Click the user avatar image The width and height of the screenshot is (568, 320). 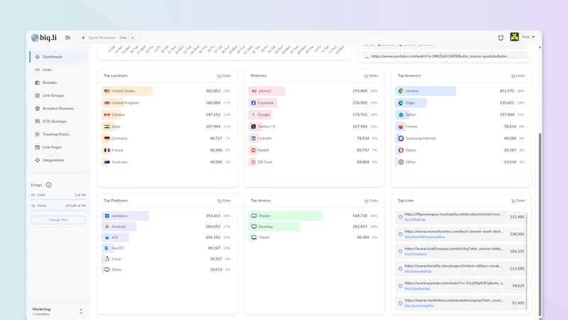click(x=514, y=37)
